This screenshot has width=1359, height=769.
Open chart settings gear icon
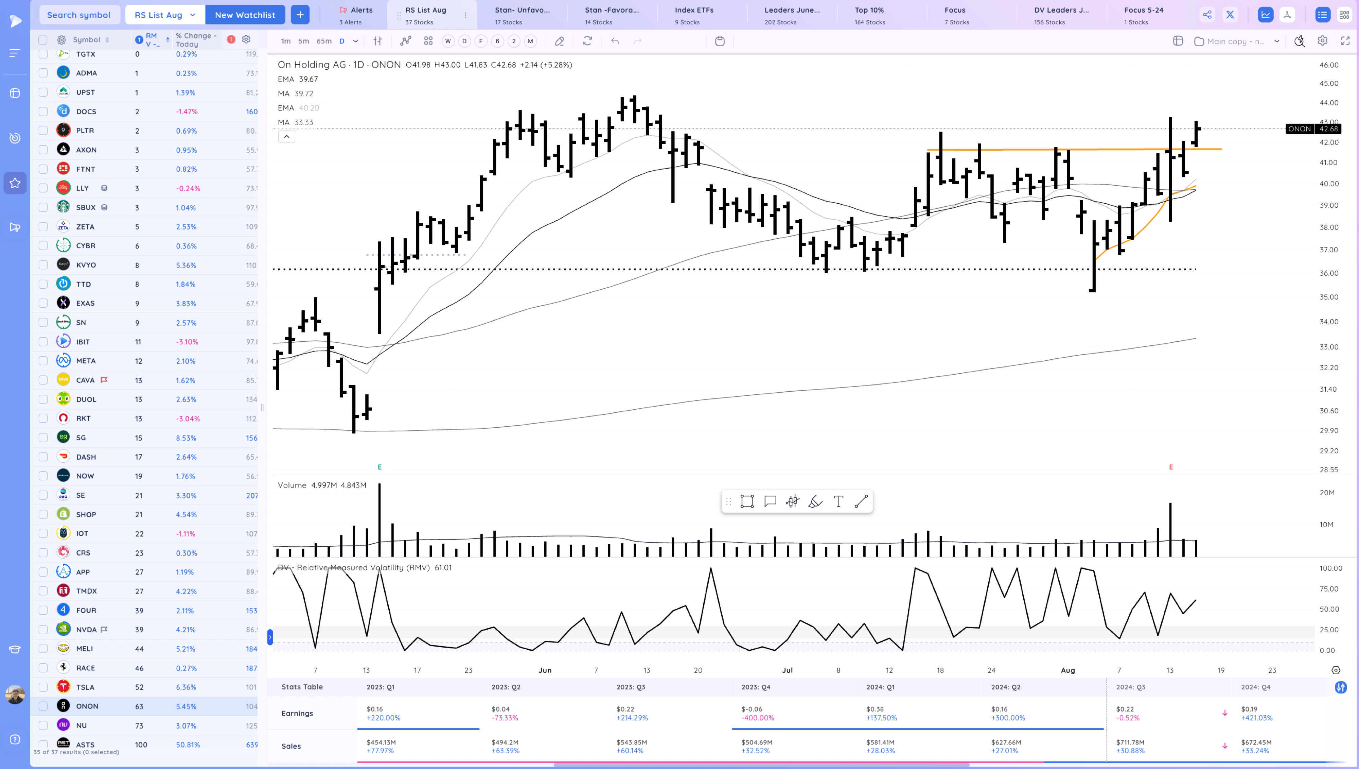1322,41
